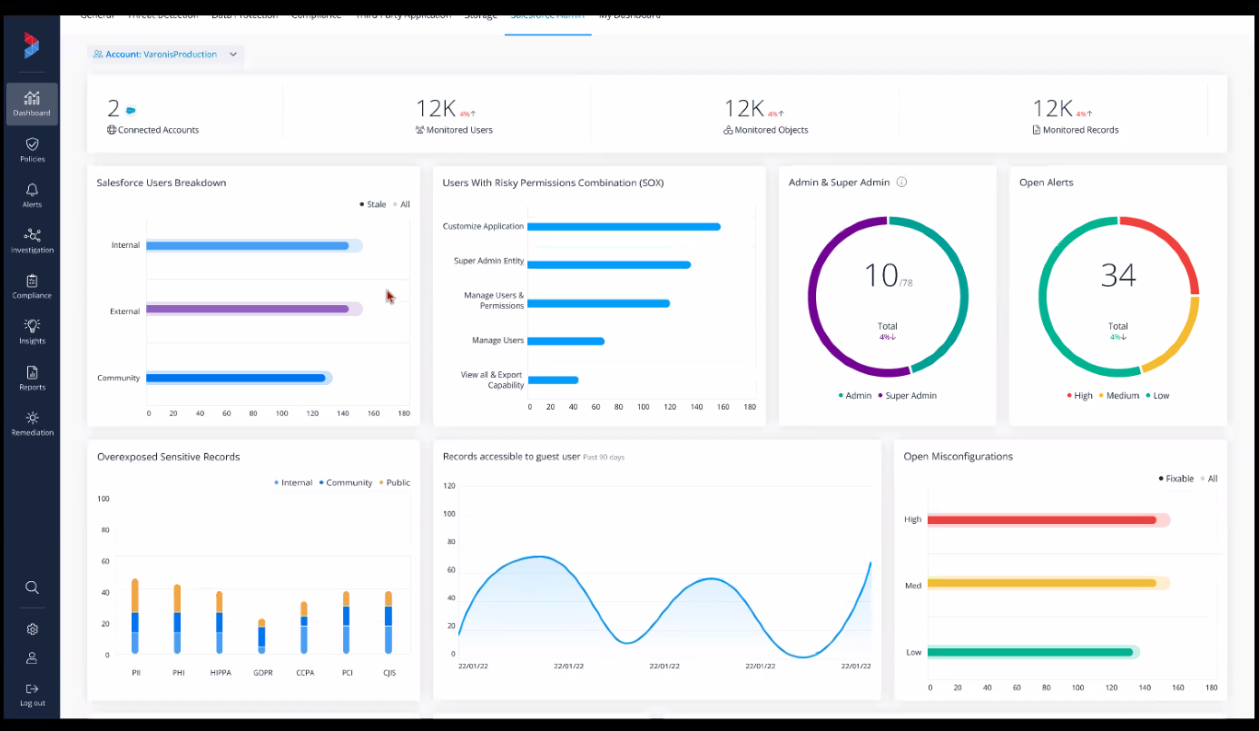Toggle the Stale legend in Users Breakdown
The width and height of the screenshot is (1259, 731).
[373, 204]
